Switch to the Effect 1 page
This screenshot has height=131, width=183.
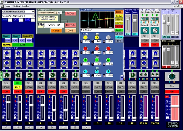(x=6, y=36)
